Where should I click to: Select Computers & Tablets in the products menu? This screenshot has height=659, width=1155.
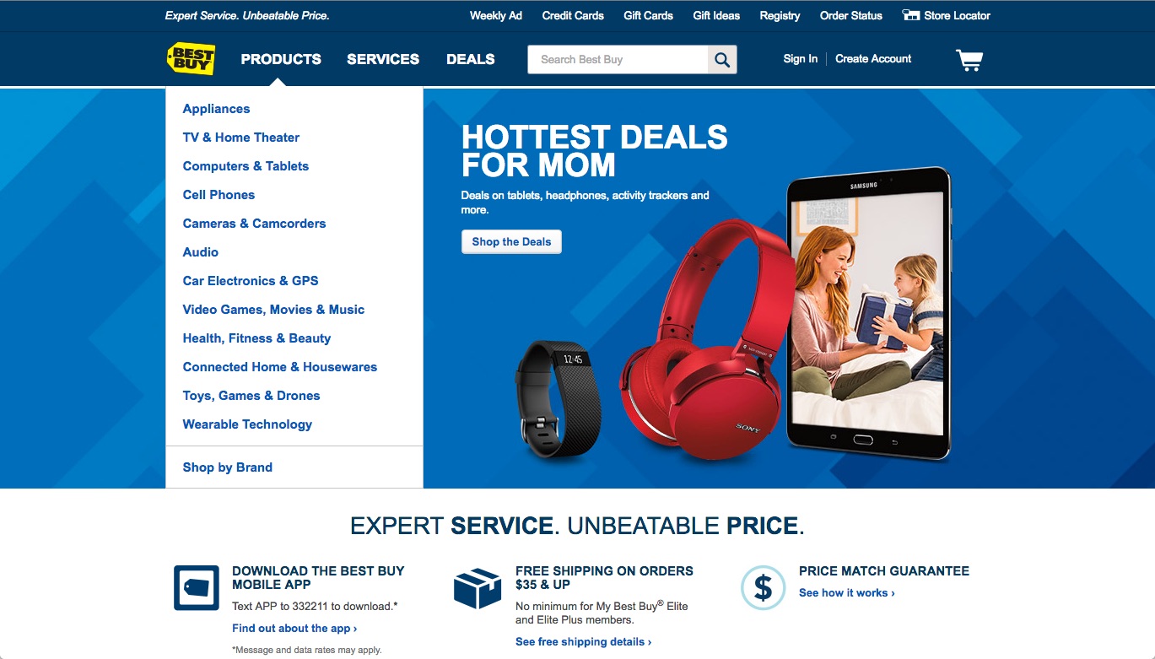pos(246,166)
